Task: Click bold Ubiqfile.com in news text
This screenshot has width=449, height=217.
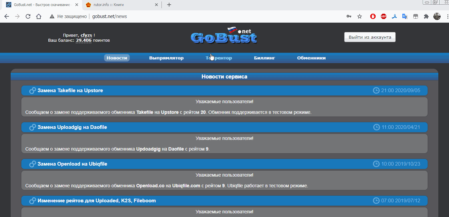Action: 186,186
